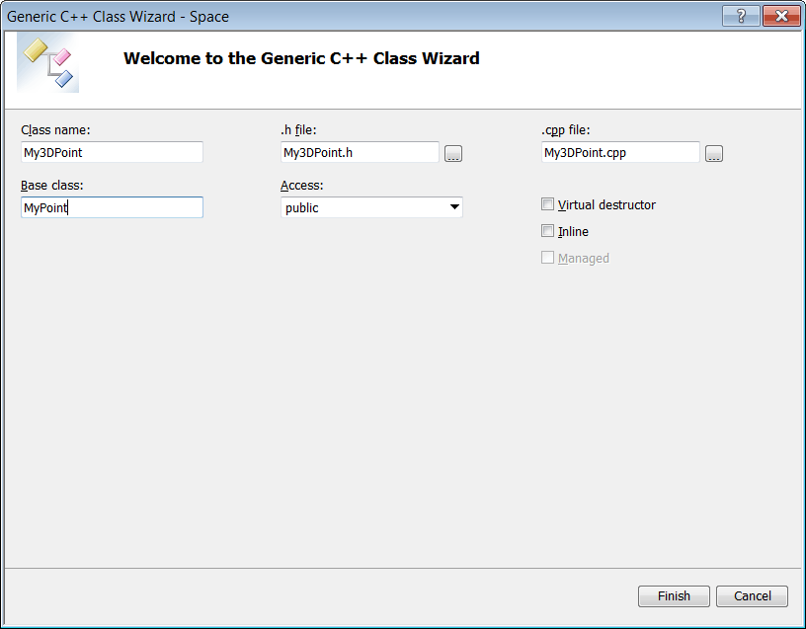The height and width of the screenshot is (629, 806).
Task: Click into the .cpp file text box
Action: point(620,152)
